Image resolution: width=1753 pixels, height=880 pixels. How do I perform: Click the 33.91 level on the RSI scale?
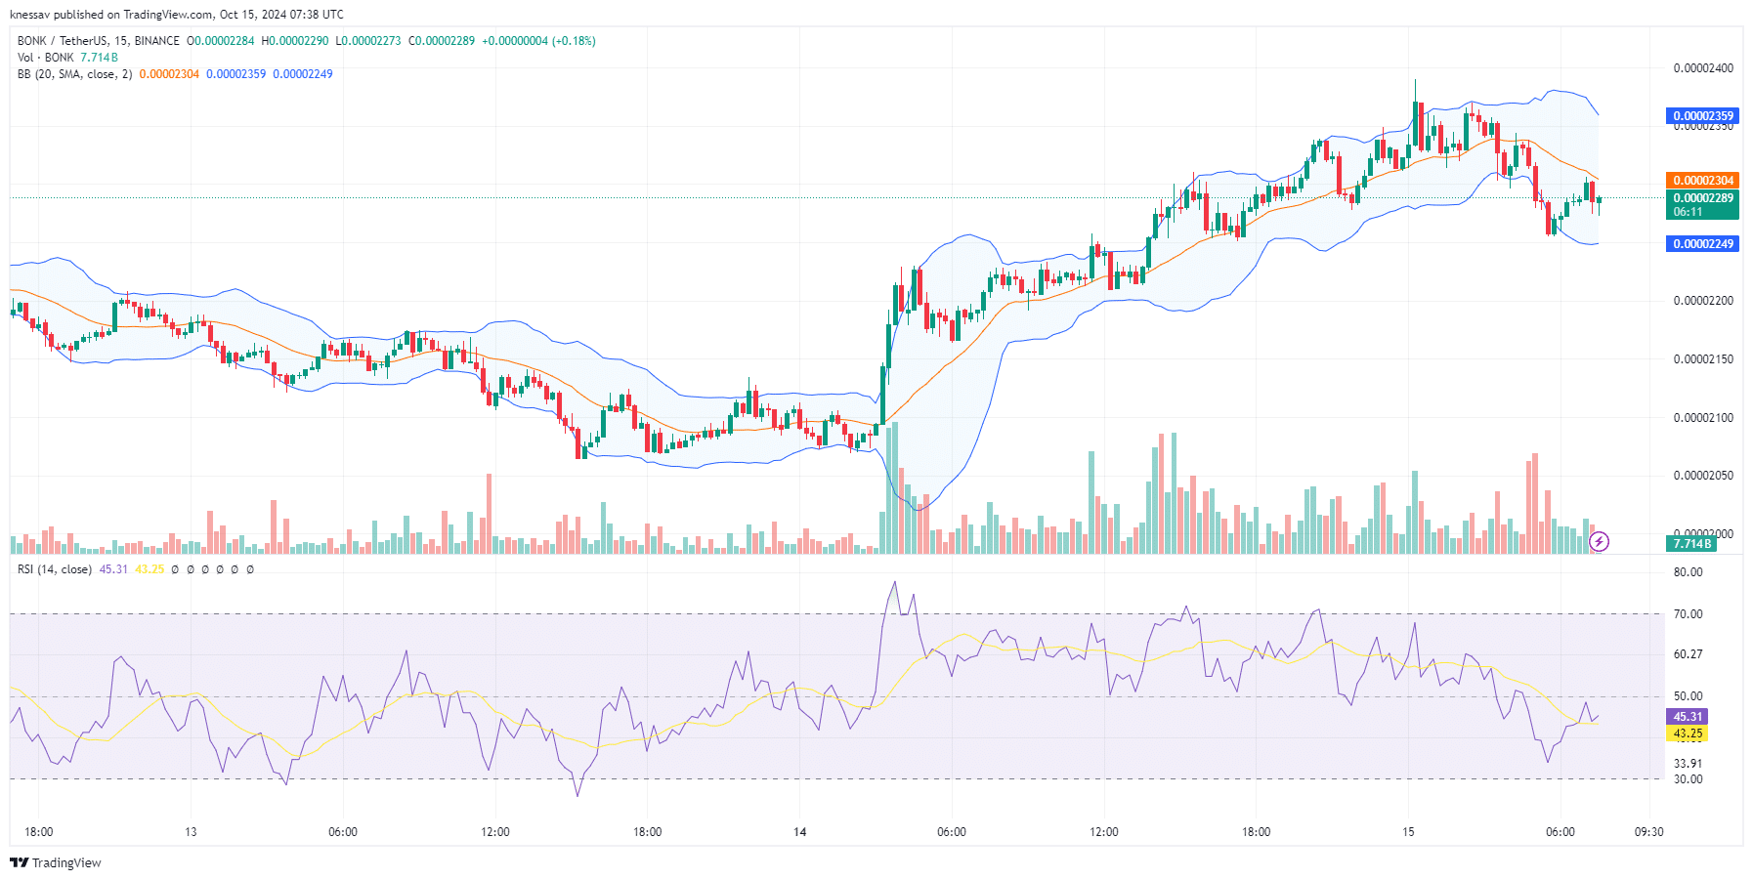coord(1688,764)
